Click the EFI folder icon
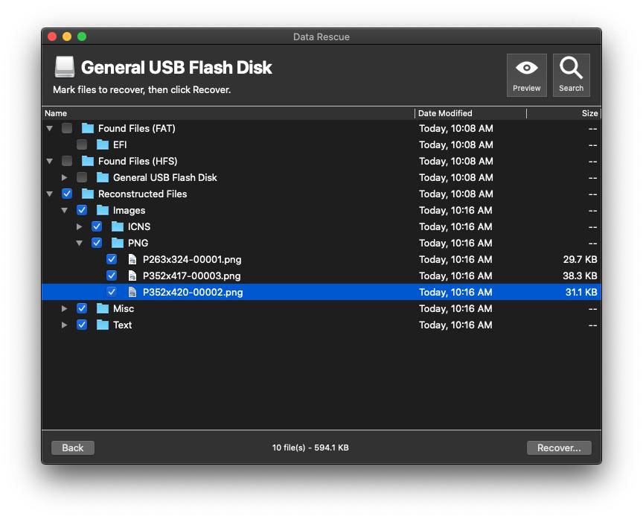Image resolution: width=643 pixels, height=519 pixels. point(103,145)
